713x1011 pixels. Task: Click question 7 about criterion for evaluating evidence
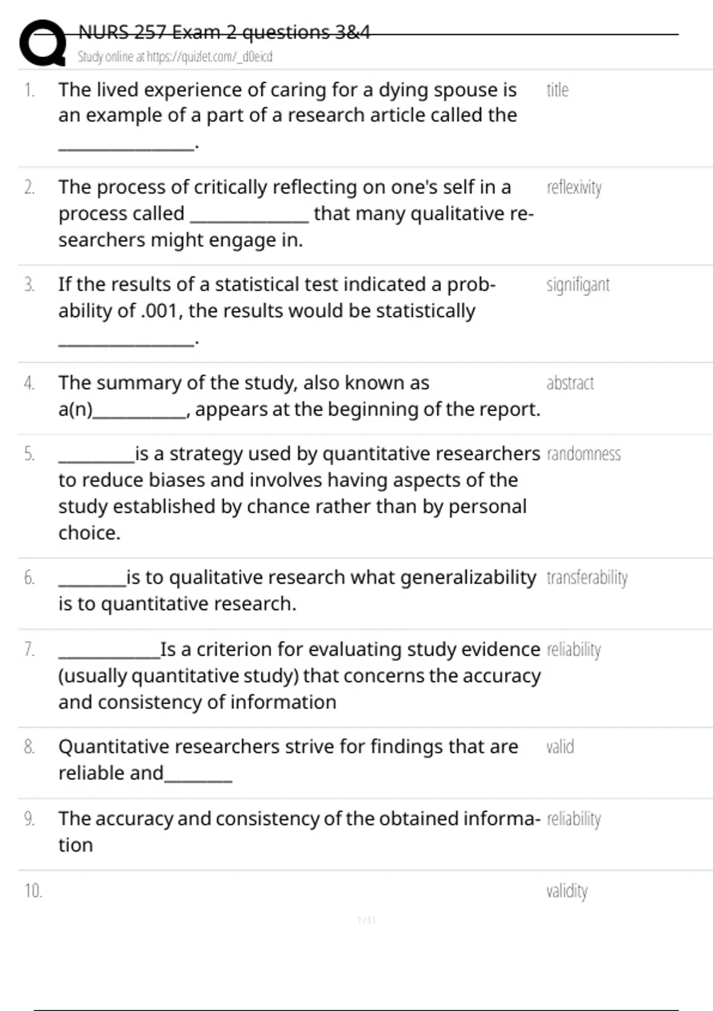pyautogui.click(x=299, y=675)
